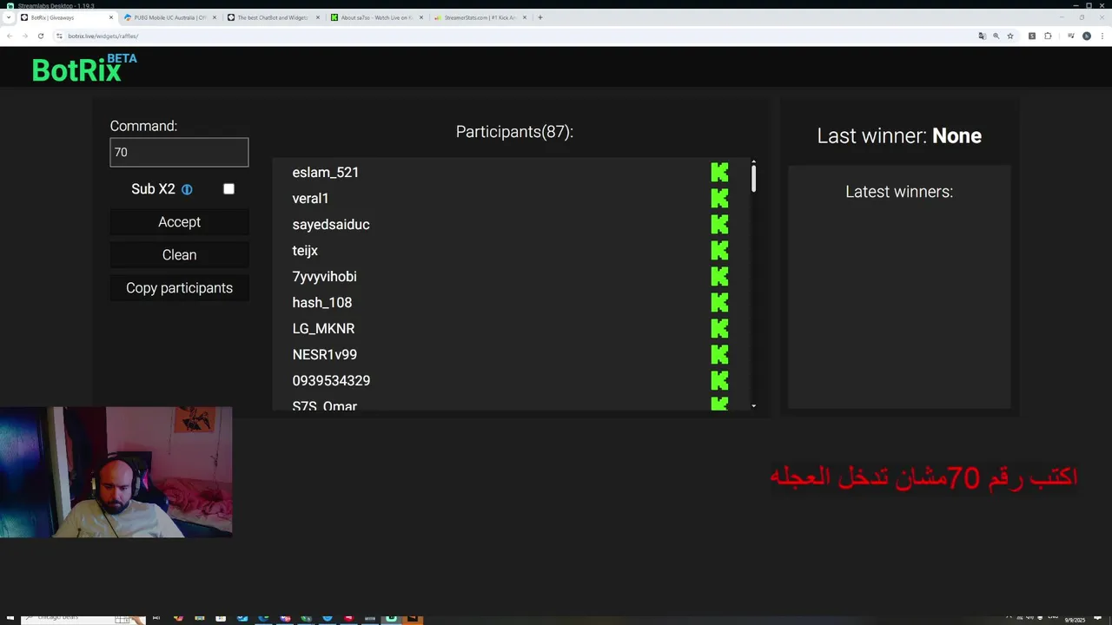
Task: Select participant teijx
Action: pos(305,250)
